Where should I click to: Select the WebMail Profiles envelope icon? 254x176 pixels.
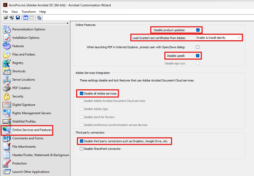[7, 122]
